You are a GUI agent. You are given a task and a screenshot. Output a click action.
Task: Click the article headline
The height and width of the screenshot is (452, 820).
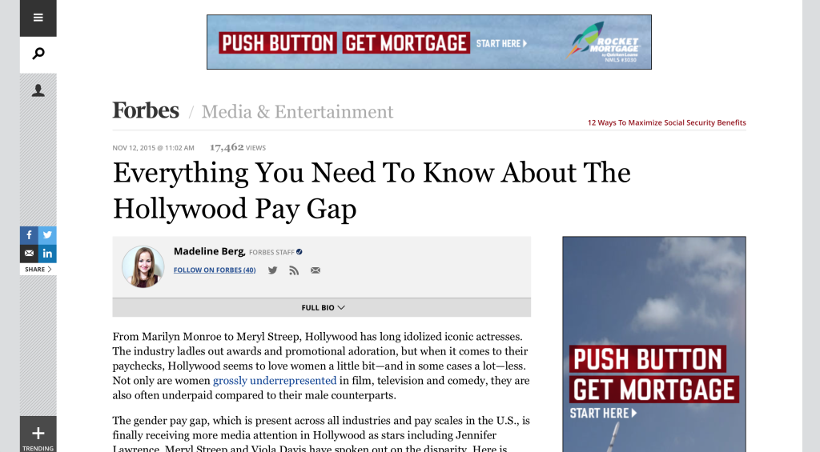(x=372, y=190)
